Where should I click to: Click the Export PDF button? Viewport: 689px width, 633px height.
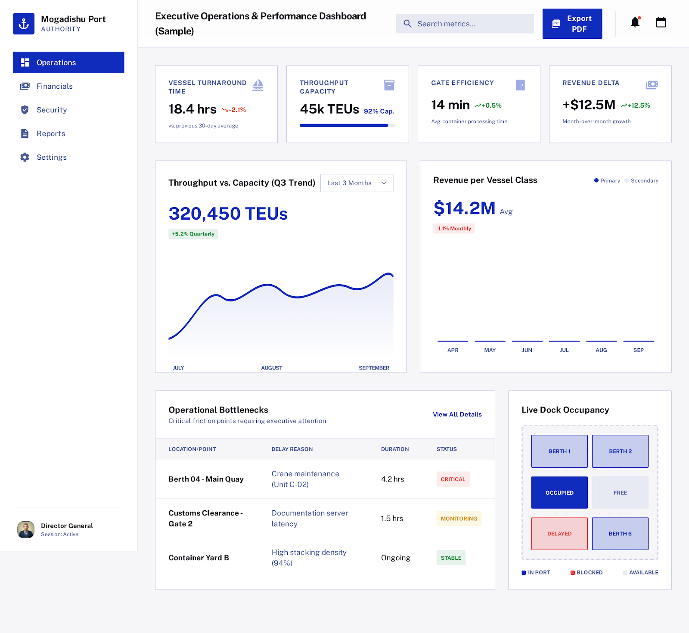pyautogui.click(x=572, y=24)
